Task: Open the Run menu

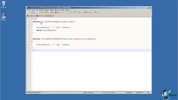Action: [x=59, y=10]
